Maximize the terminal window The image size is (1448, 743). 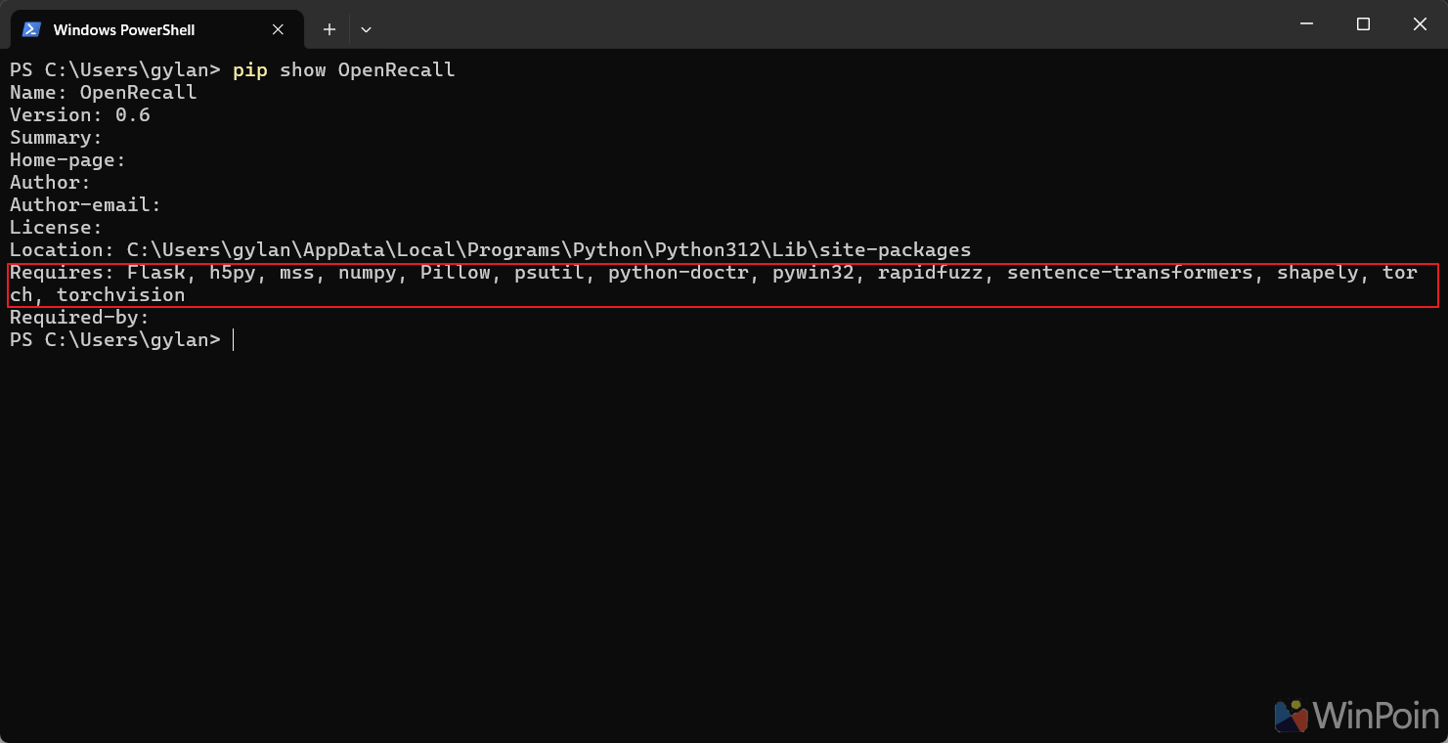point(1363,24)
